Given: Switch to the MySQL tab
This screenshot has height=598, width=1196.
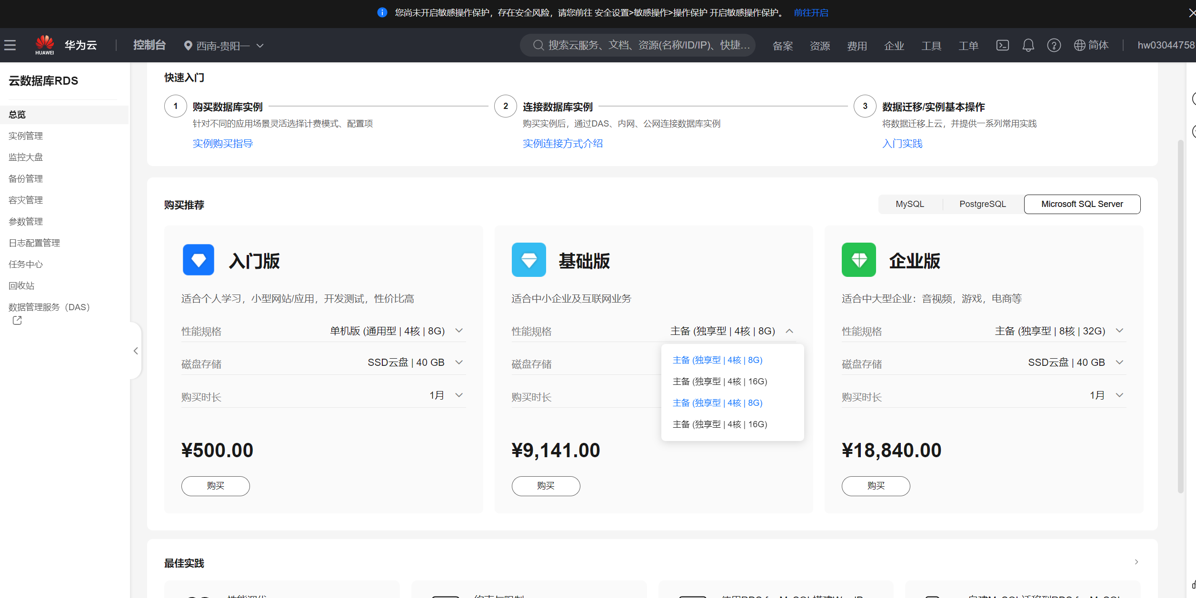Looking at the screenshot, I should pyautogui.click(x=909, y=204).
